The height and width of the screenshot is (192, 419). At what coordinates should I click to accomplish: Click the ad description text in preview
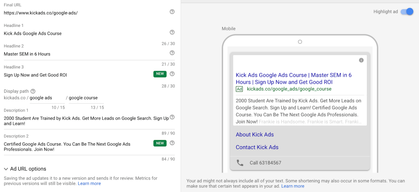point(299,111)
